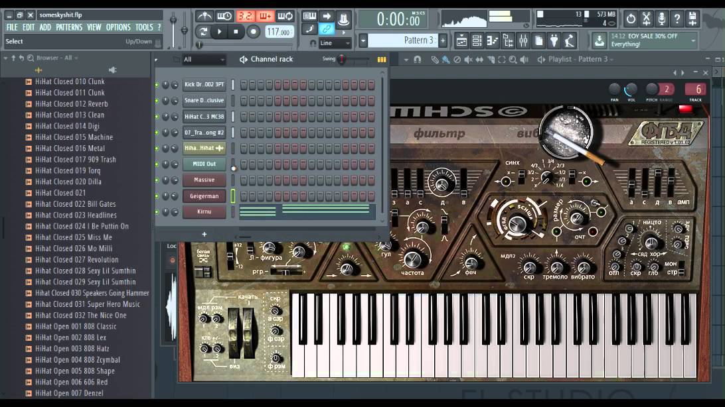Click the online content download icon

(600, 40)
